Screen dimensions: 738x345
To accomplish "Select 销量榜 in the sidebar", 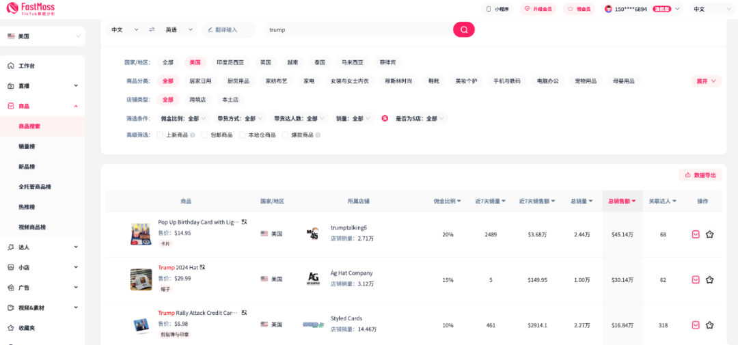I will point(27,146).
